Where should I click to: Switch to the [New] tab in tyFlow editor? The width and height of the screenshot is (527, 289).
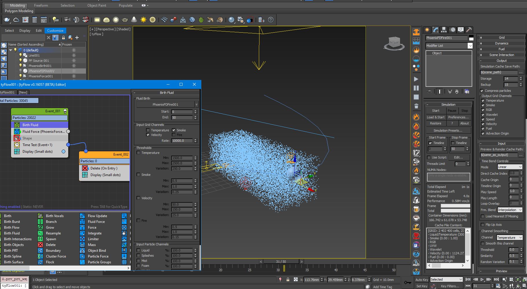click(23, 92)
